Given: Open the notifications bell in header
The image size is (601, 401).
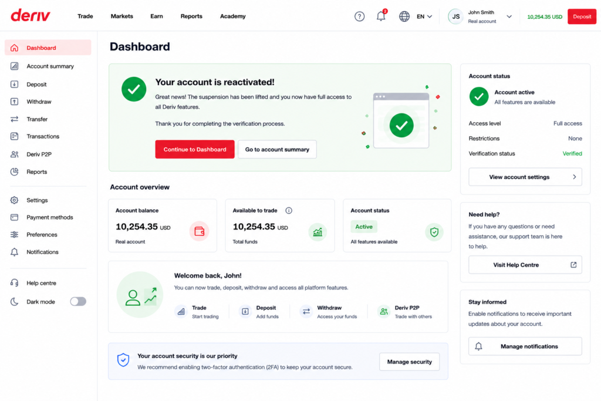Looking at the screenshot, I should click(x=380, y=16).
